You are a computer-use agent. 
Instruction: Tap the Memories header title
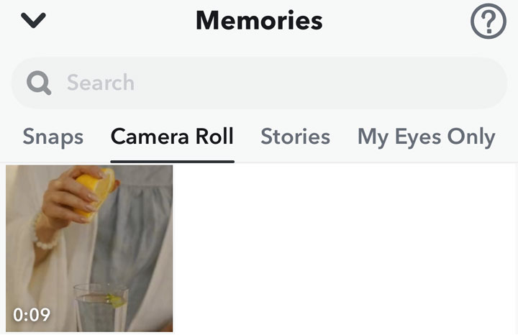point(259,20)
